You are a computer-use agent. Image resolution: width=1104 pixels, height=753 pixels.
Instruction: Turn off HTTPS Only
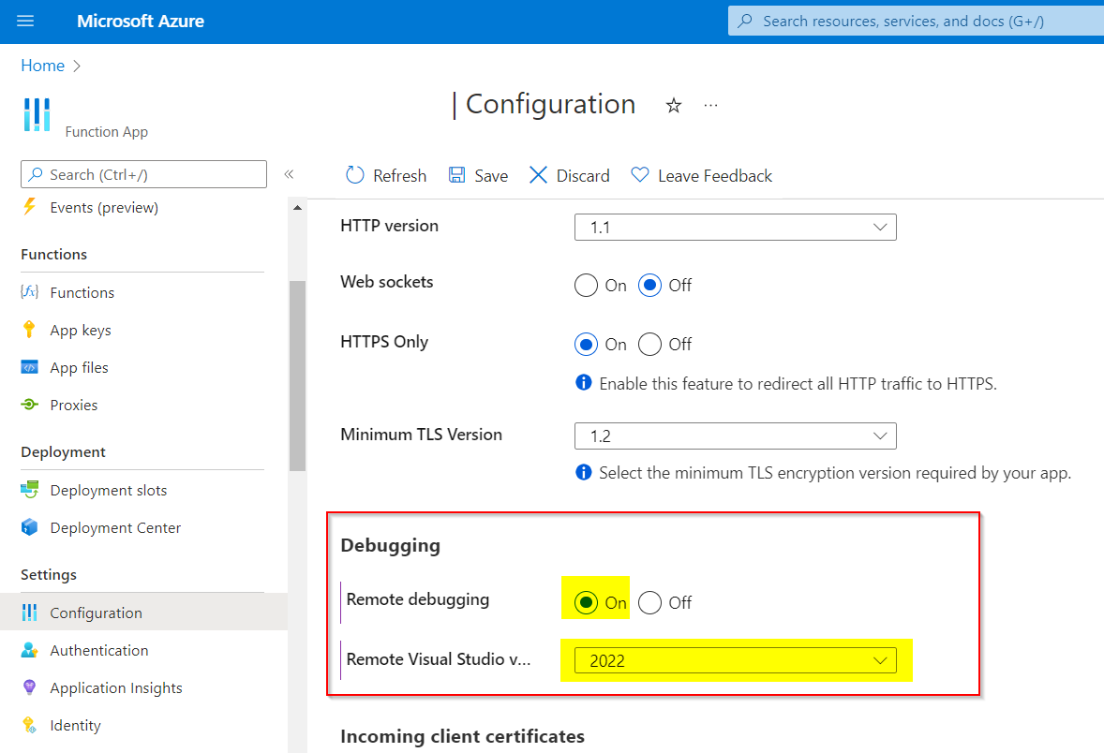click(651, 344)
